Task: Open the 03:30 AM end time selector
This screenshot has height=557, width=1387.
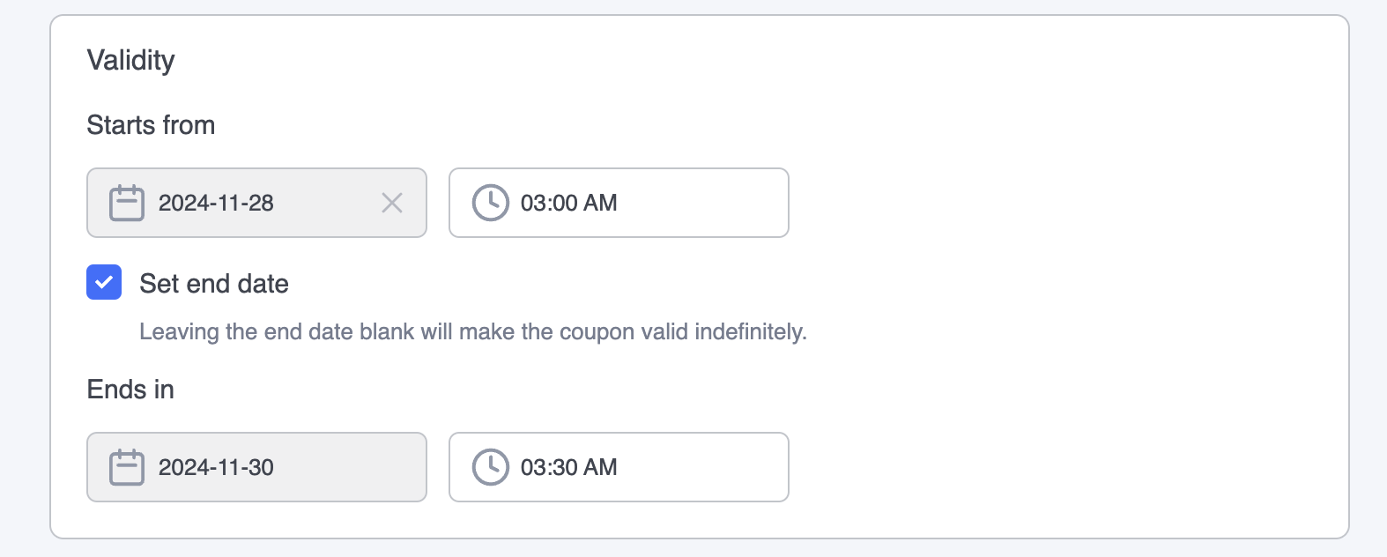Action: tap(619, 467)
